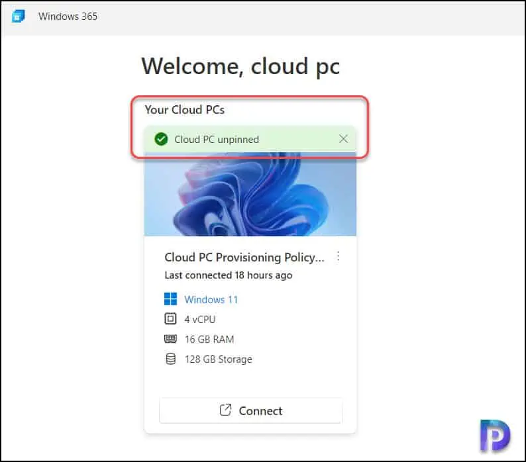526x462 pixels.
Task: Click the 'Windows 365' title text
Action: click(68, 16)
